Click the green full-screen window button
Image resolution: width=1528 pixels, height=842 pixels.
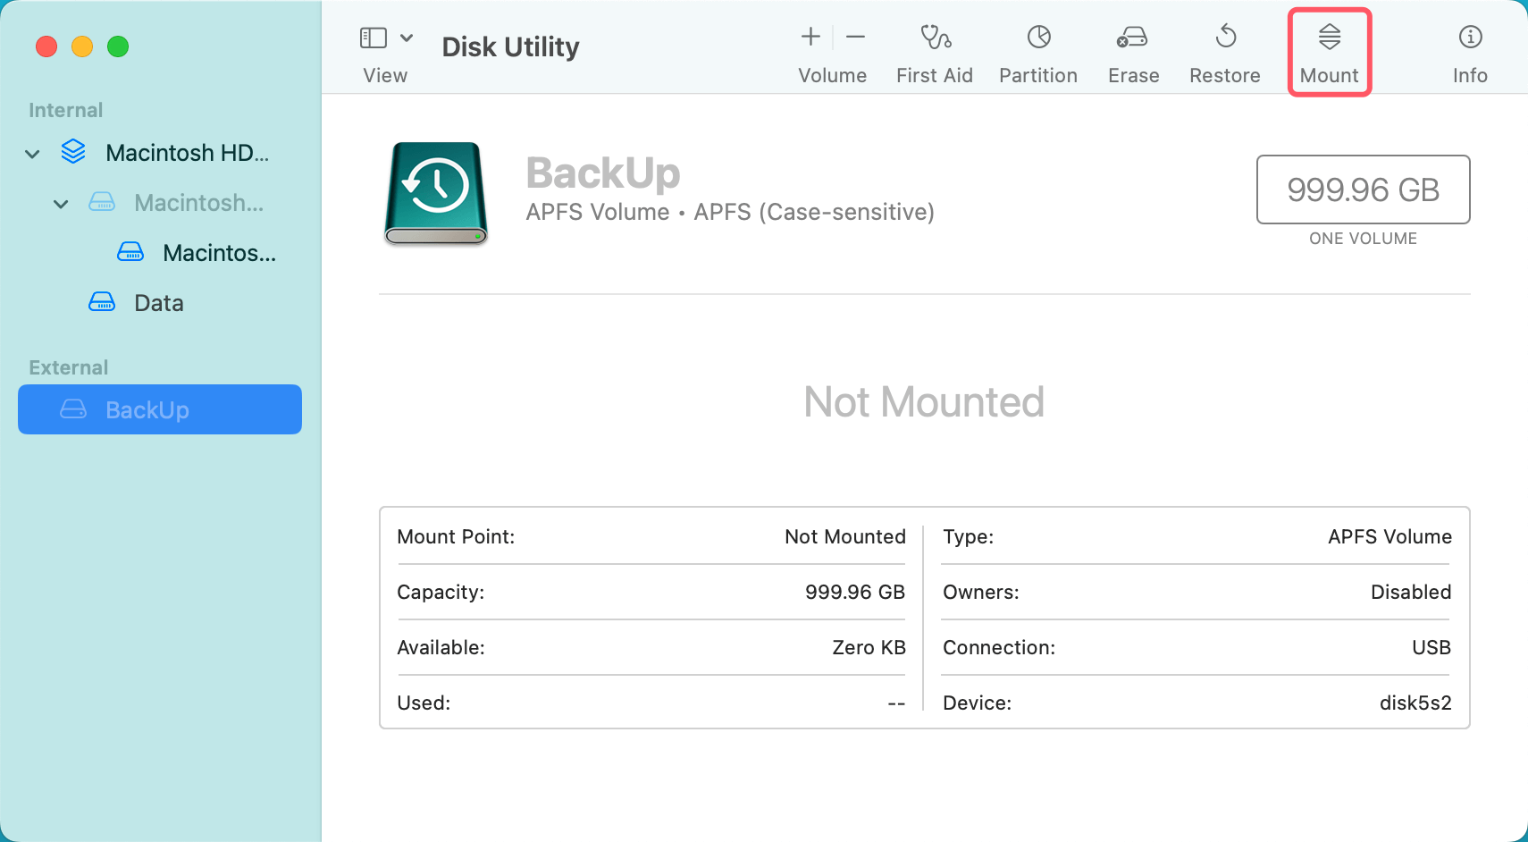click(118, 46)
